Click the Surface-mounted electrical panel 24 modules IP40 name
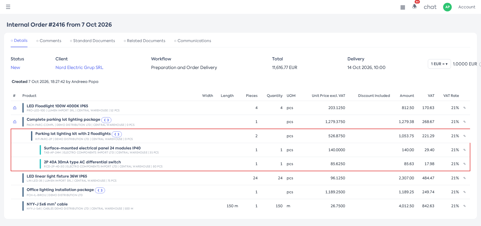Screen dimensions: 481x226 (x=92, y=148)
